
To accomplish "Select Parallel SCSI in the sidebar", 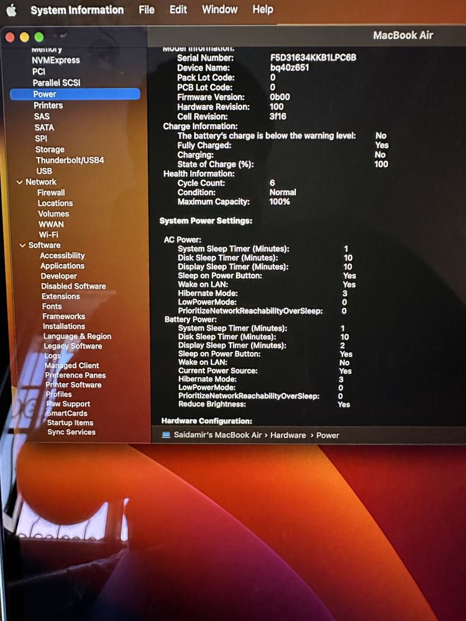I will click(57, 83).
